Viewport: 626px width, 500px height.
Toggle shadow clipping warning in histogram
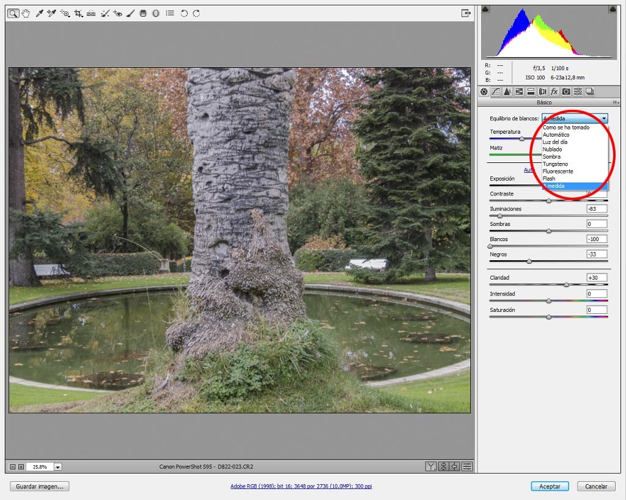(x=485, y=9)
